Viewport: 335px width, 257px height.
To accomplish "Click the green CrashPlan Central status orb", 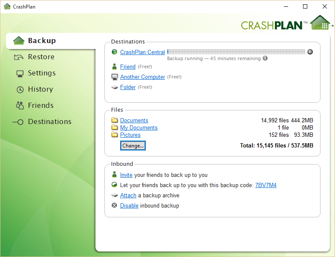I will click(115, 52).
